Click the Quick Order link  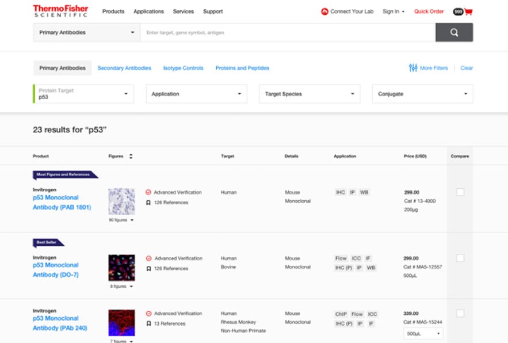[429, 12]
